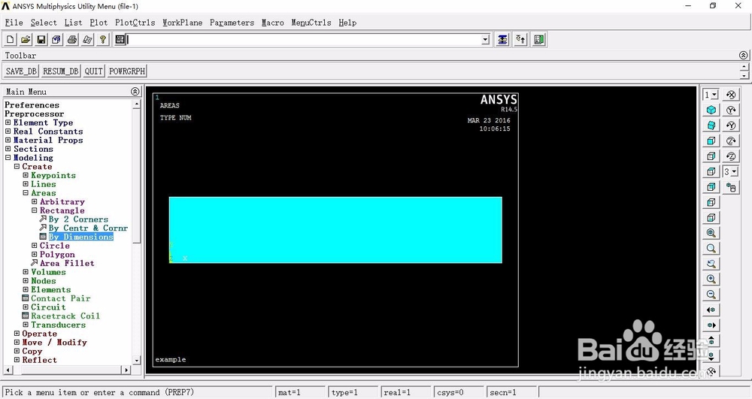This screenshot has width=752, height=399.
Task: Click the Fit View zoom icon
Action: point(711,233)
